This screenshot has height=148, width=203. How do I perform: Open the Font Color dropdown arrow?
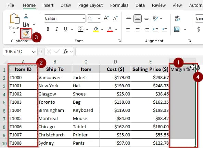(116, 30)
